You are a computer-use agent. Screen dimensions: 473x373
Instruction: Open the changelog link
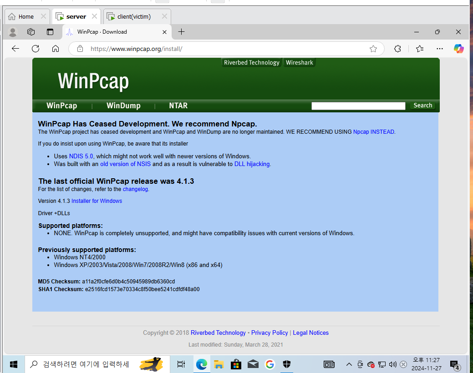click(135, 189)
